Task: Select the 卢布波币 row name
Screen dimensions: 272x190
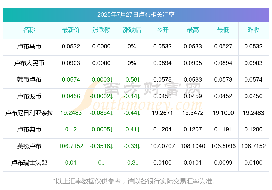Action: point(29,96)
